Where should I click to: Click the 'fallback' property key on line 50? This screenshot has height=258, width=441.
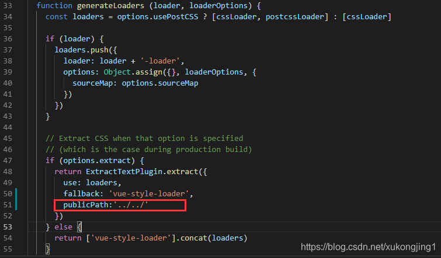point(81,194)
